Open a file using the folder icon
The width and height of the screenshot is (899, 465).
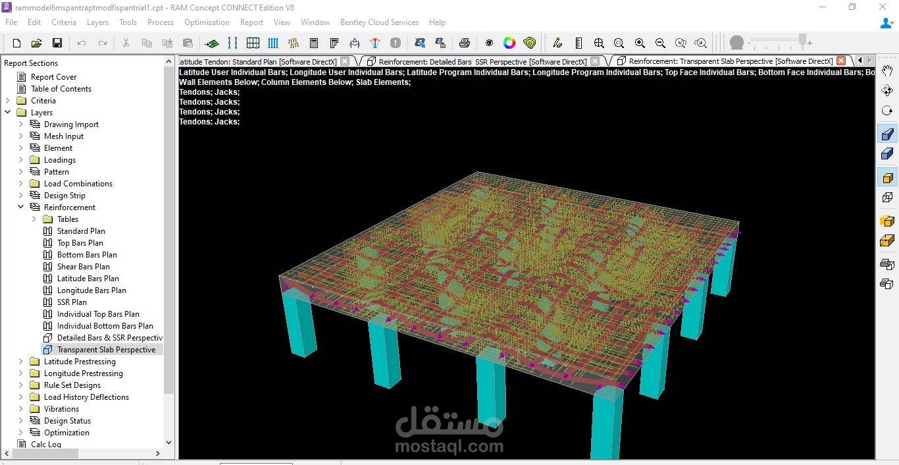37,43
